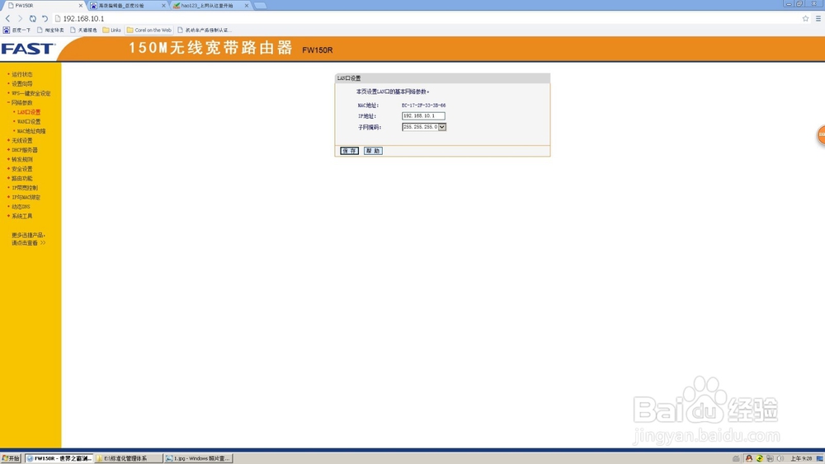Open the browser menu icon at top right
This screenshot has height=464, width=825.
[818, 18]
